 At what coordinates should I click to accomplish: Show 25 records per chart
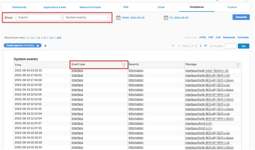[x=39, y=38]
